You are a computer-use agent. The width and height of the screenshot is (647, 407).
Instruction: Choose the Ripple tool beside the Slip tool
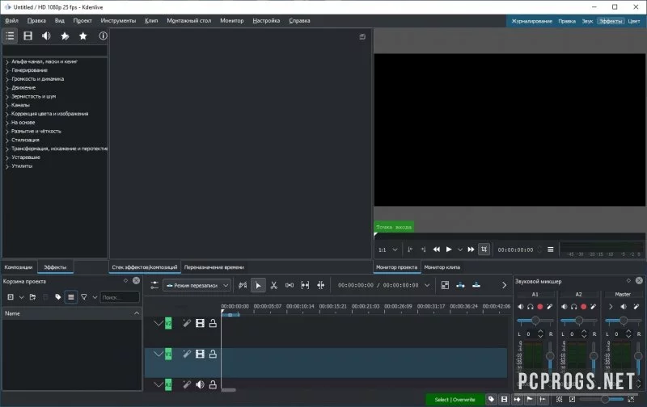point(320,285)
